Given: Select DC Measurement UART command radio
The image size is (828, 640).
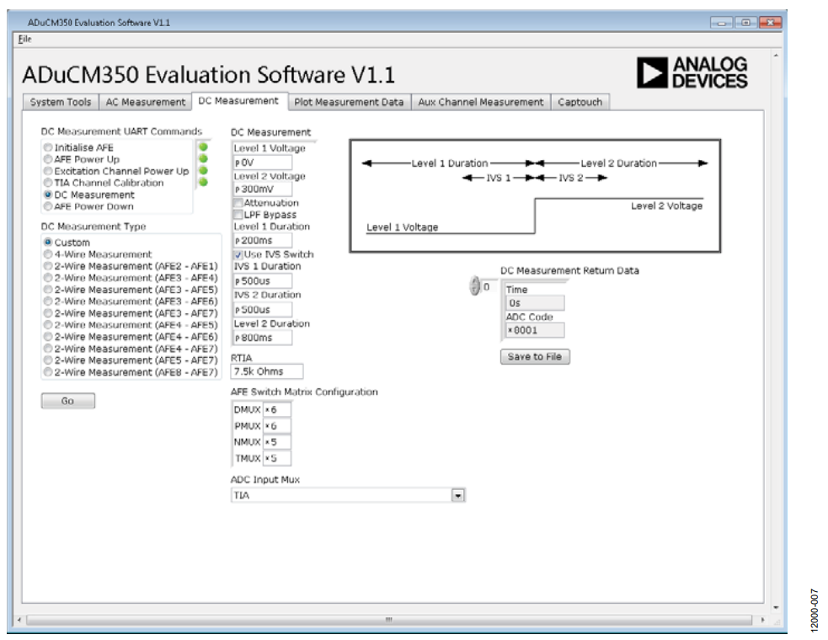Looking at the screenshot, I should pyautogui.click(x=48, y=195).
